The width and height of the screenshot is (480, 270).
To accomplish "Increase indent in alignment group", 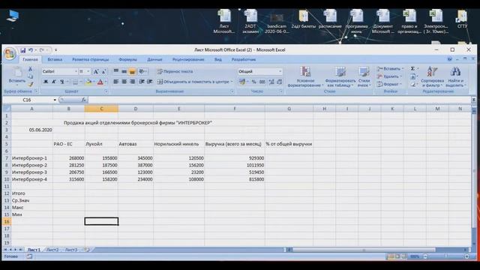I will 150,82.
